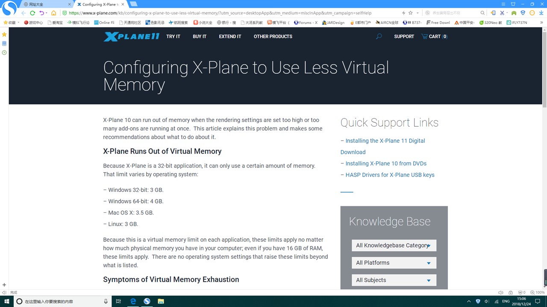Open the shopping cart
Screen dimensions: 547x307
(434, 37)
